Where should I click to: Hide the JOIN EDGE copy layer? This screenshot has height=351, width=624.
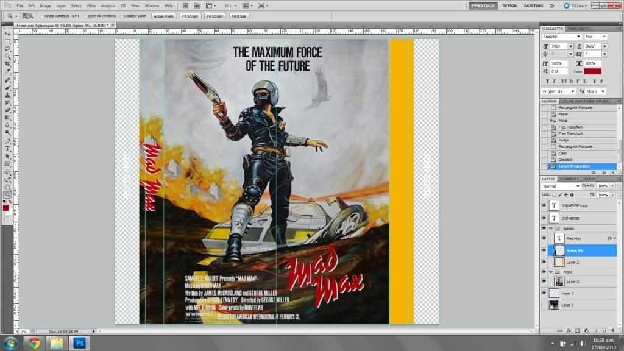544,206
